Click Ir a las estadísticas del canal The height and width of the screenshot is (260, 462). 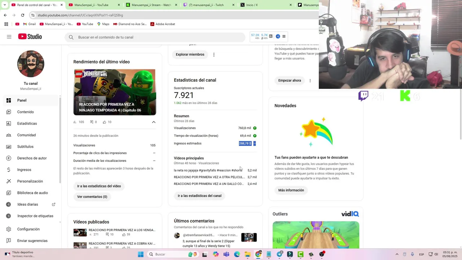200,196
